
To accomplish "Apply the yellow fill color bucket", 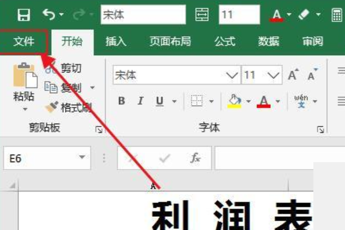I will coord(234,101).
